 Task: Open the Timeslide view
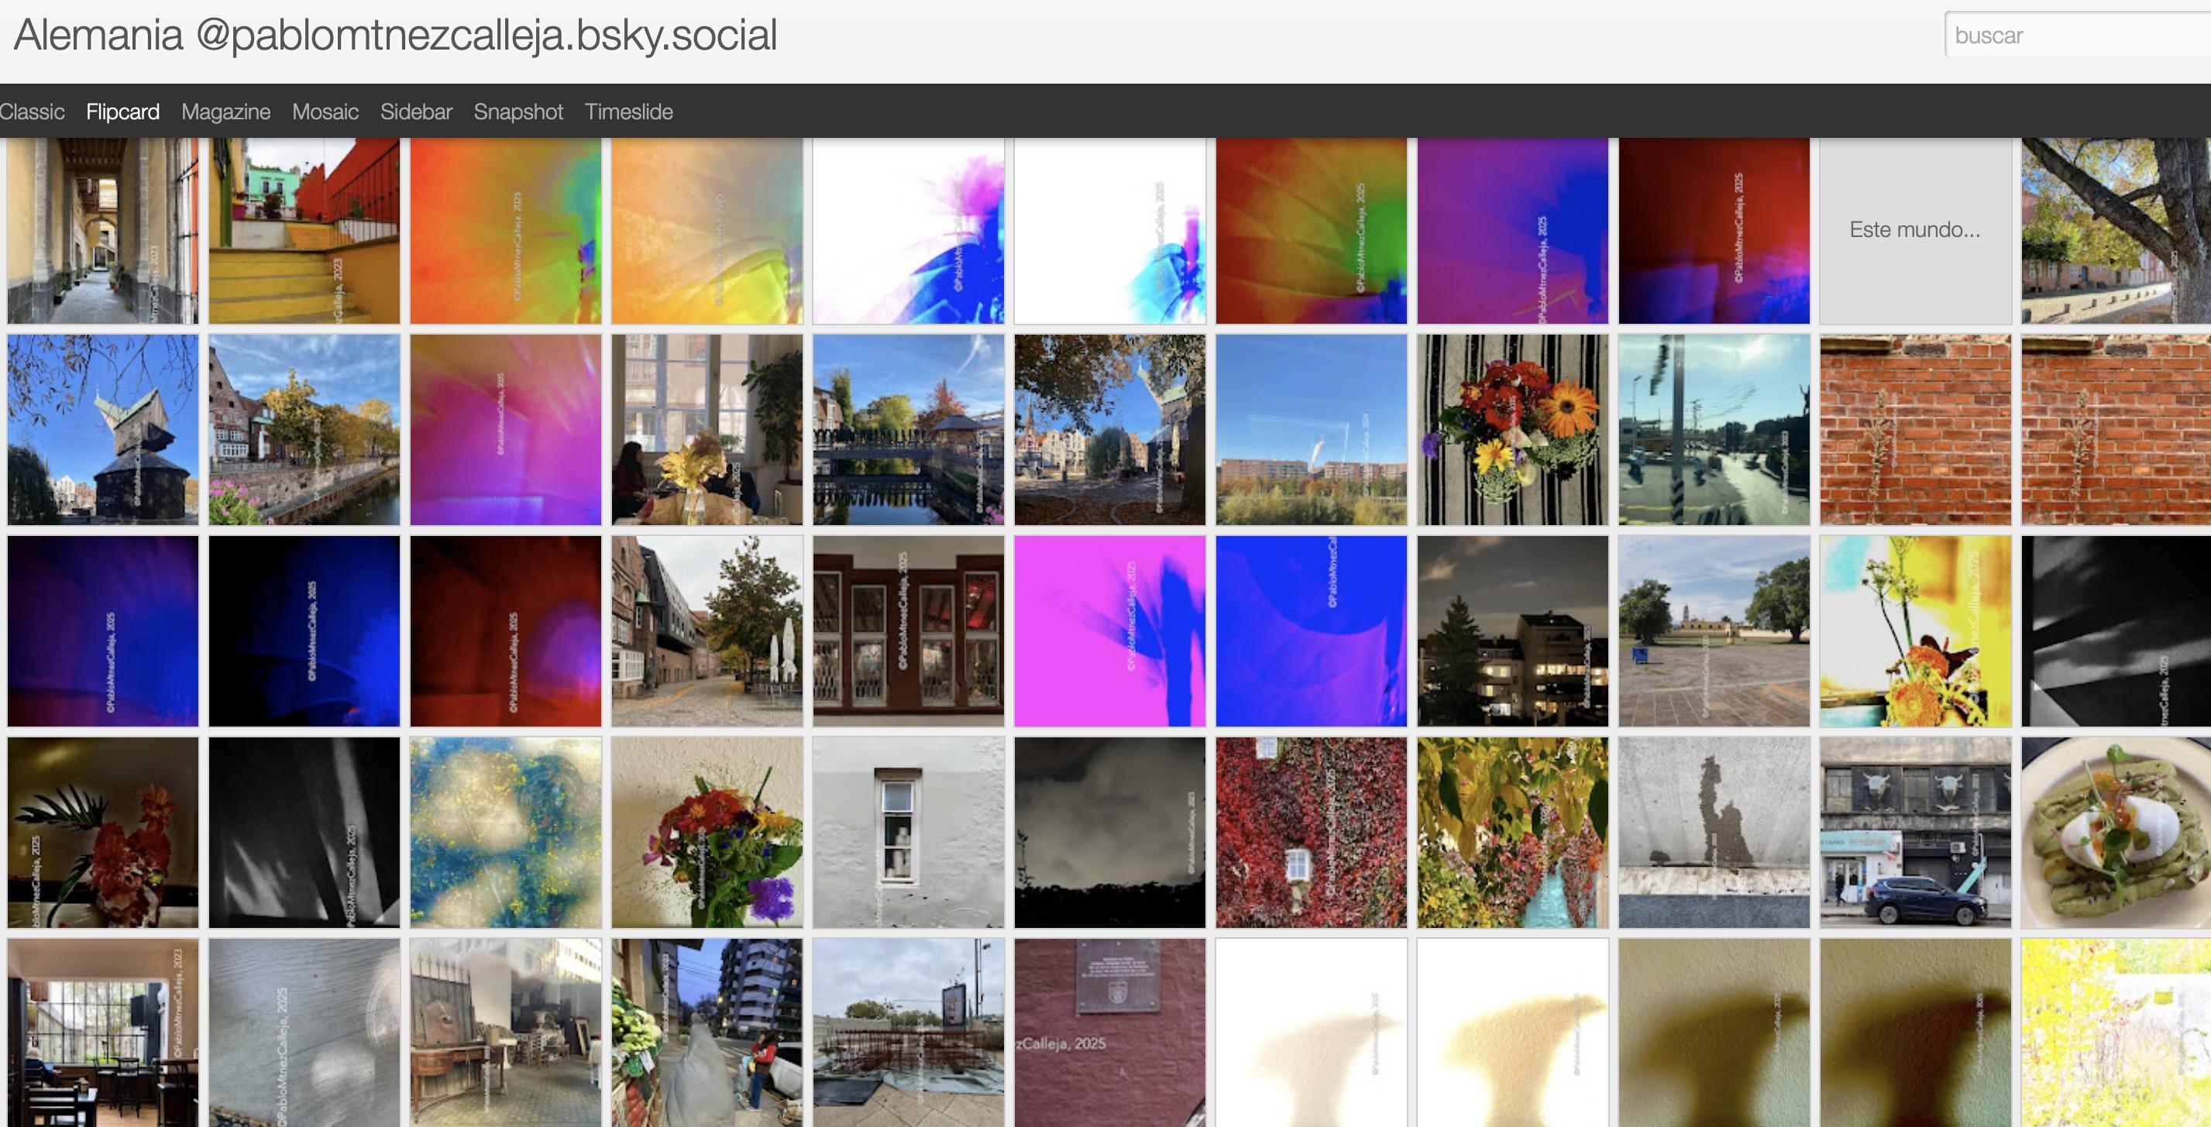[x=628, y=112]
